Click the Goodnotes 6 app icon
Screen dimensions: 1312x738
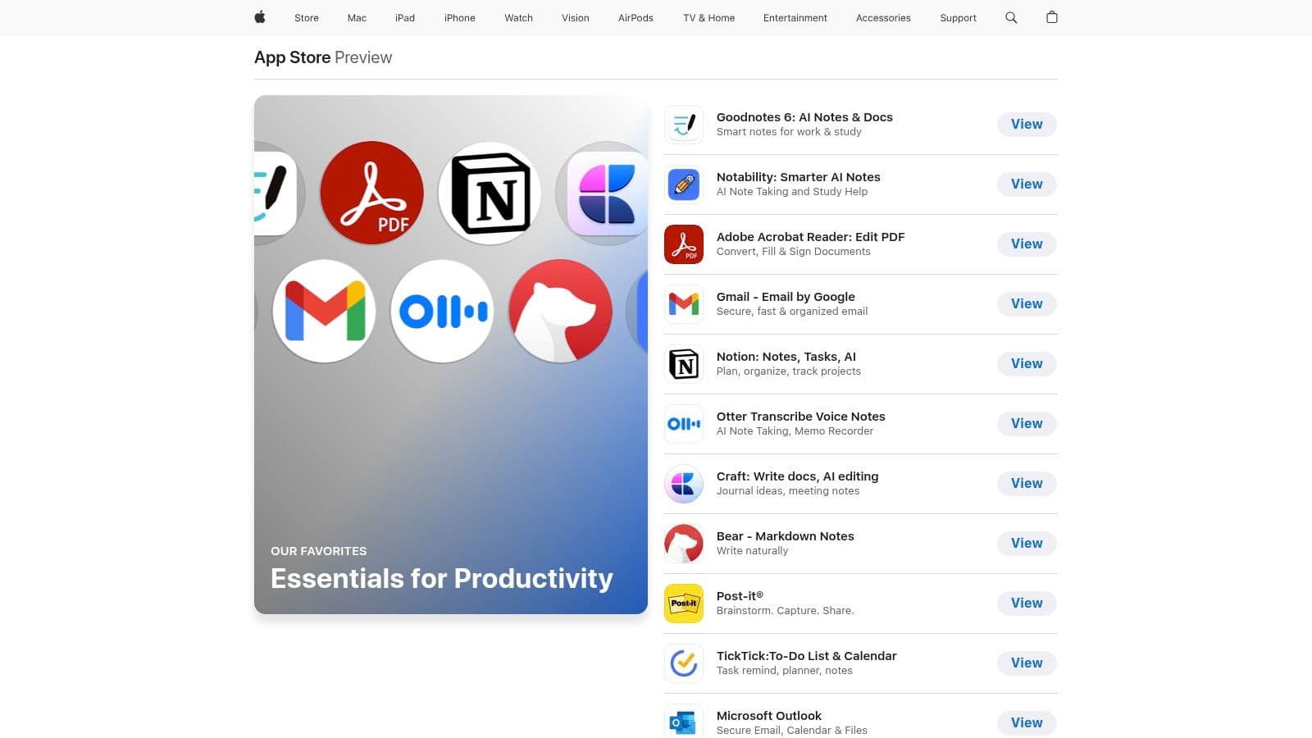[683, 124]
